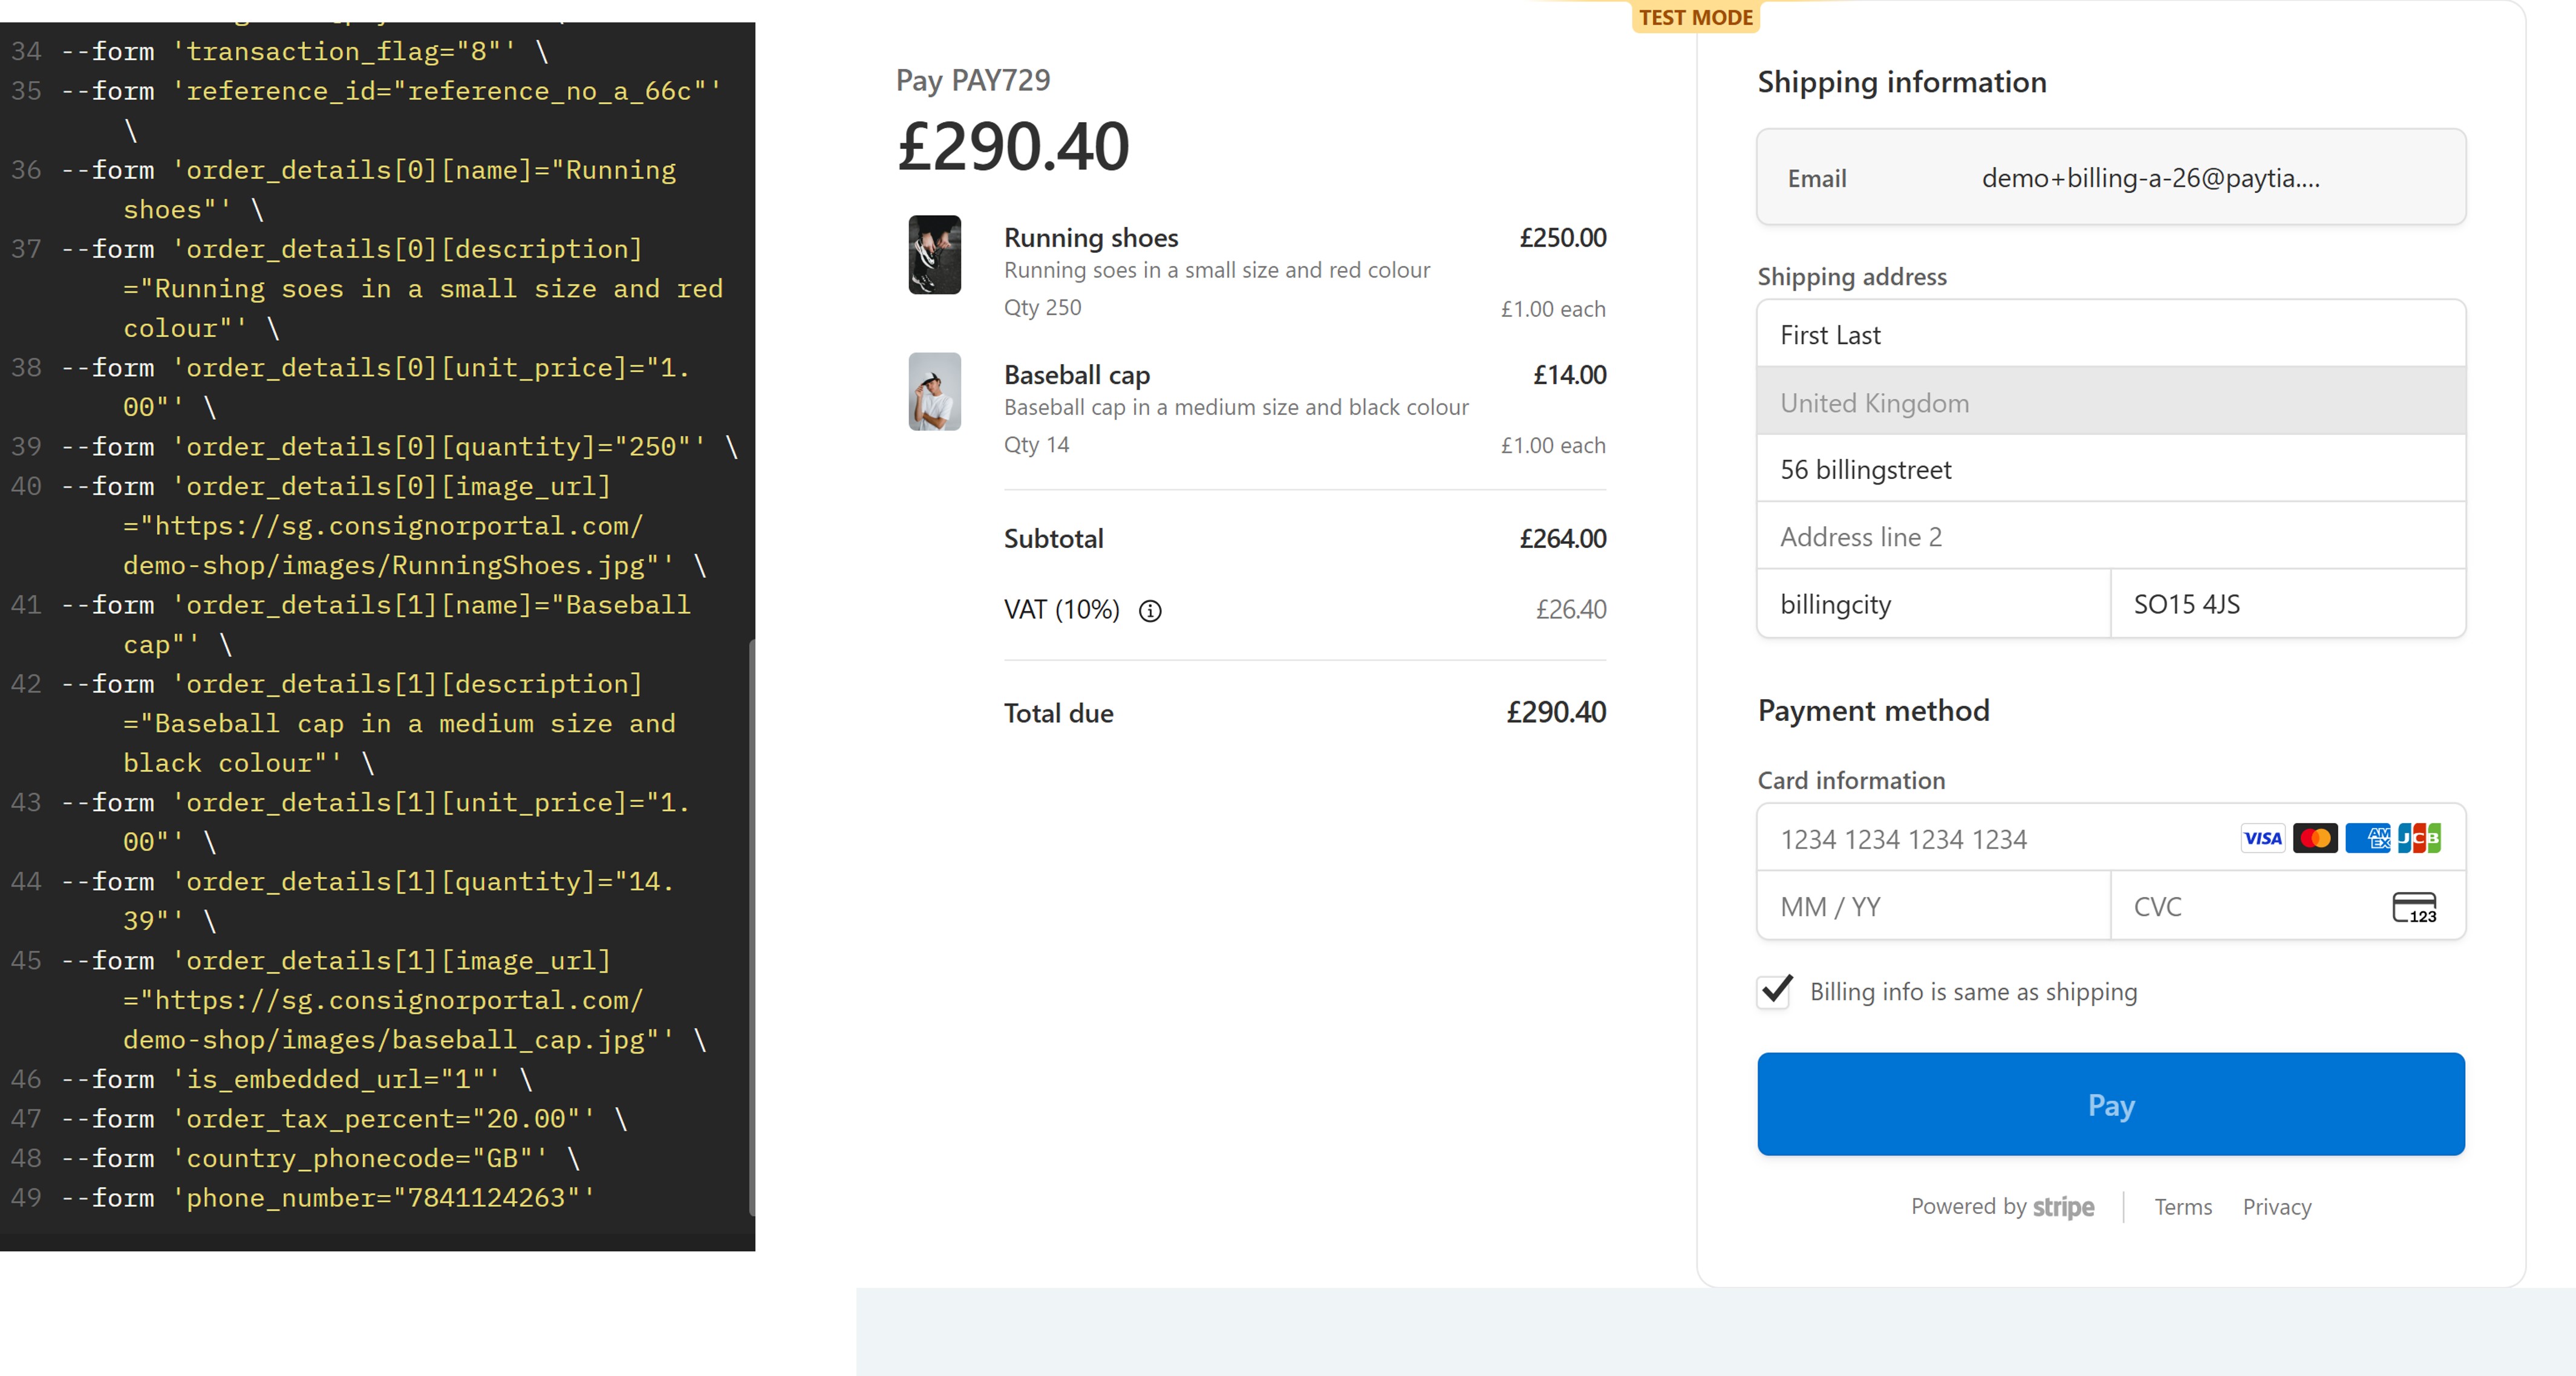Screen dimensions: 2576x1376
Task: Click the Powered by Stripe link
Action: click(x=2002, y=1207)
